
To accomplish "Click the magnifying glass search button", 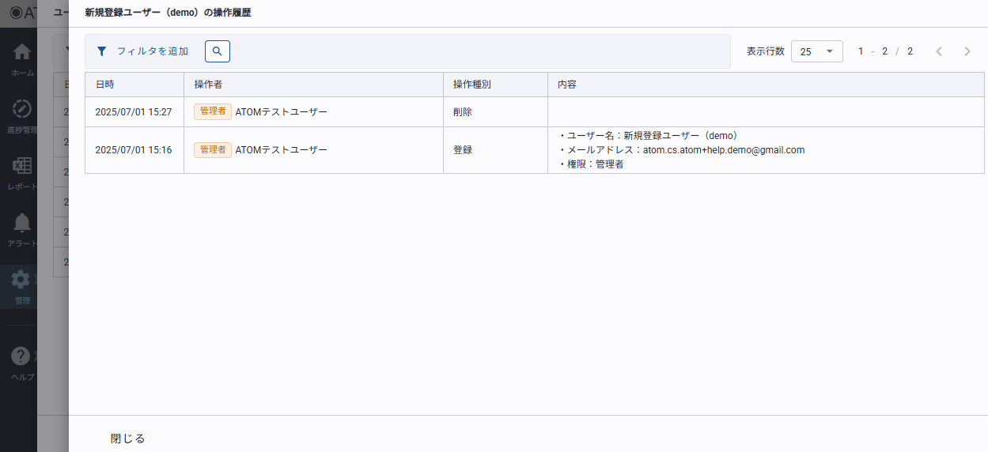I will tap(217, 51).
